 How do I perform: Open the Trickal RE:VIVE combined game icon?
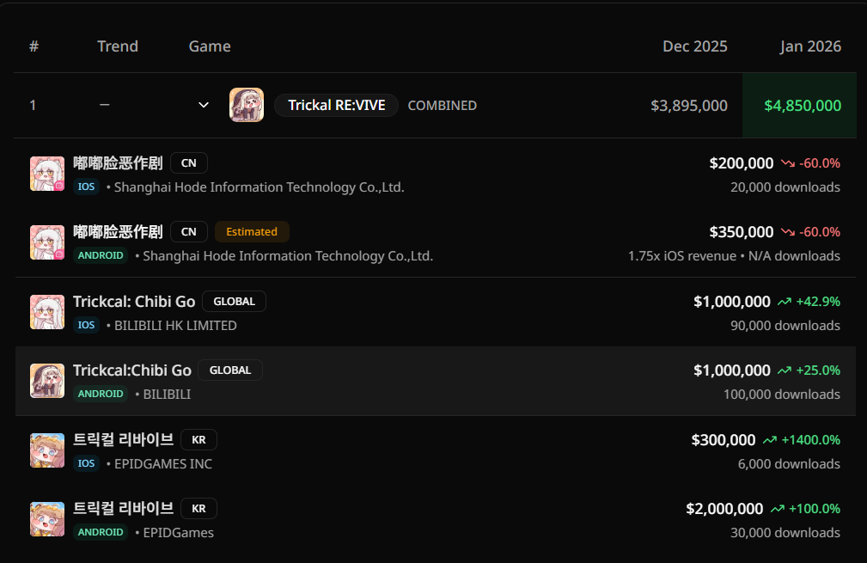coord(247,105)
